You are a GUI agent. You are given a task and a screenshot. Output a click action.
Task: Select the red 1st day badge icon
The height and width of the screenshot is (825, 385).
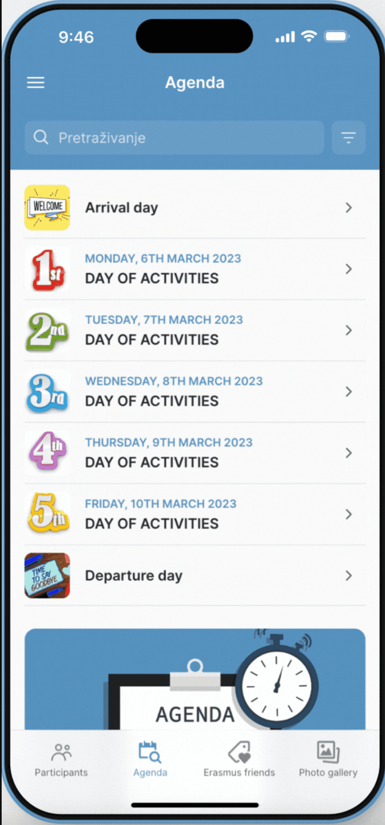47,269
